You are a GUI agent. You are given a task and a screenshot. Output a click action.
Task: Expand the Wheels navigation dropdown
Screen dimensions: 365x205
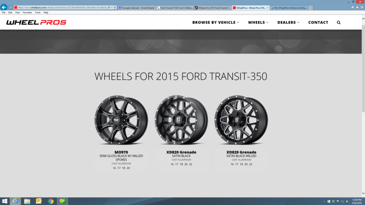click(x=258, y=22)
